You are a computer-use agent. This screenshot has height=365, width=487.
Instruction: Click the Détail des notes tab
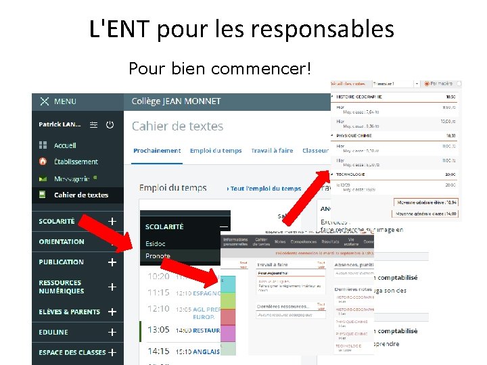click(x=348, y=84)
